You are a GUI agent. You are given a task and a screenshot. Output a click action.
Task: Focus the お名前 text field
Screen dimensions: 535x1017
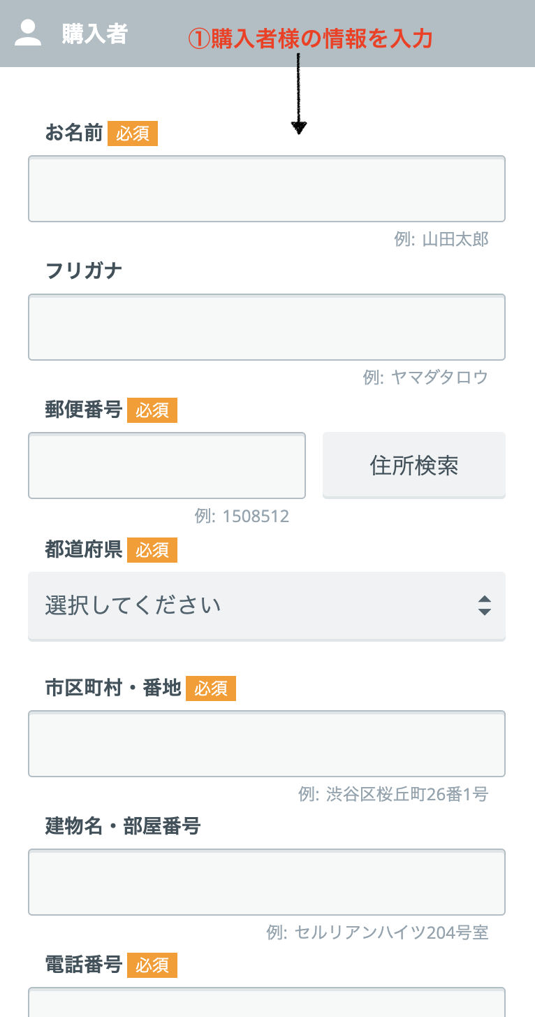(x=266, y=189)
